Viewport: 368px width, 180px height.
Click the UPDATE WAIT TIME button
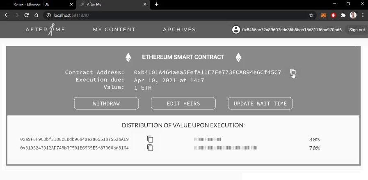tap(260, 104)
